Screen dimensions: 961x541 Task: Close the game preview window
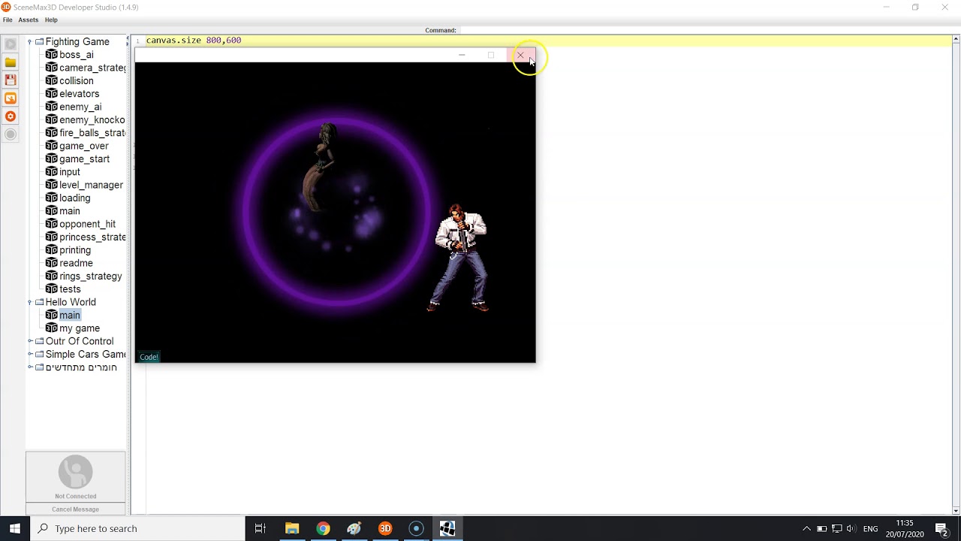(520, 55)
